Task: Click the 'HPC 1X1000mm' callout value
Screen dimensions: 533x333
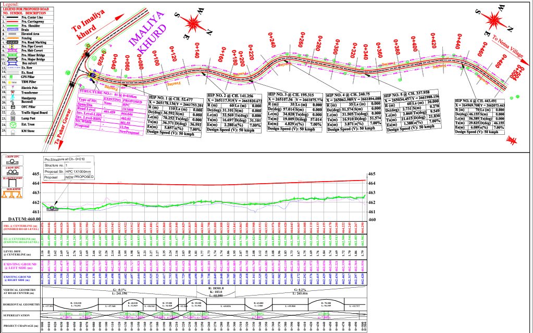Action: 78,172
